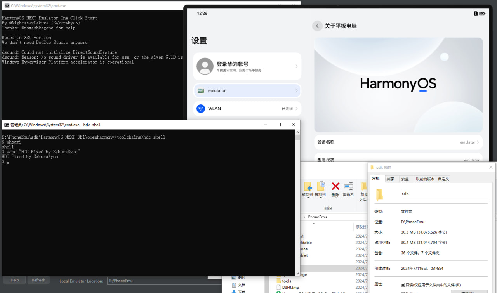Click the 重命名 (Rename) icon

pyautogui.click(x=348, y=186)
